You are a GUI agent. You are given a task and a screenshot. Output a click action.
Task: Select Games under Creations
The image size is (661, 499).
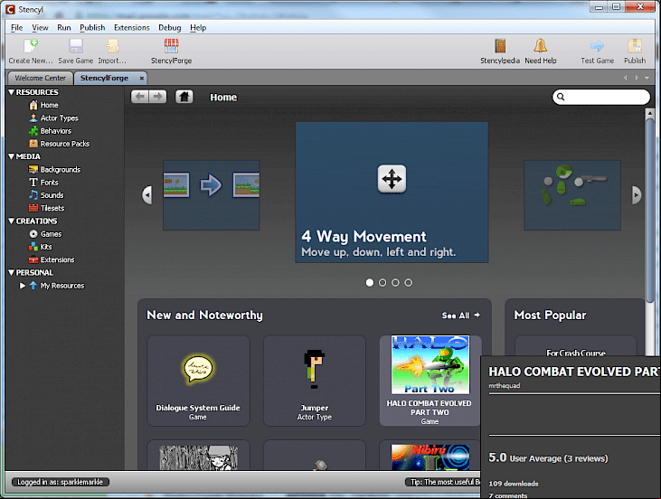click(45, 234)
